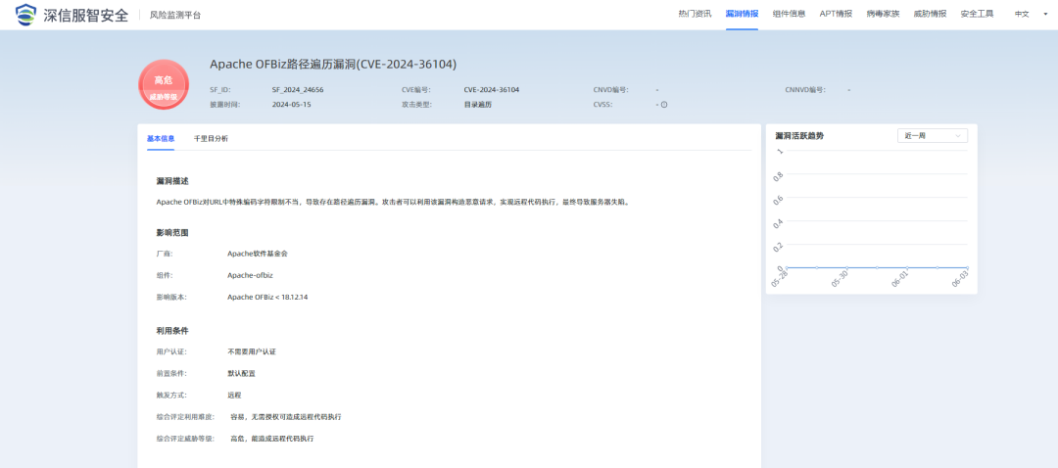Screen dimensions: 1058x468
Task: Click the 风险监测平台 title text
Action: click(x=174, y=15)
